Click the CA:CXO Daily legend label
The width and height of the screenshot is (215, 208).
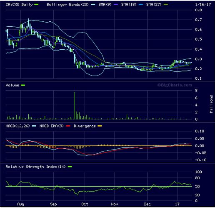pos(19,5)
